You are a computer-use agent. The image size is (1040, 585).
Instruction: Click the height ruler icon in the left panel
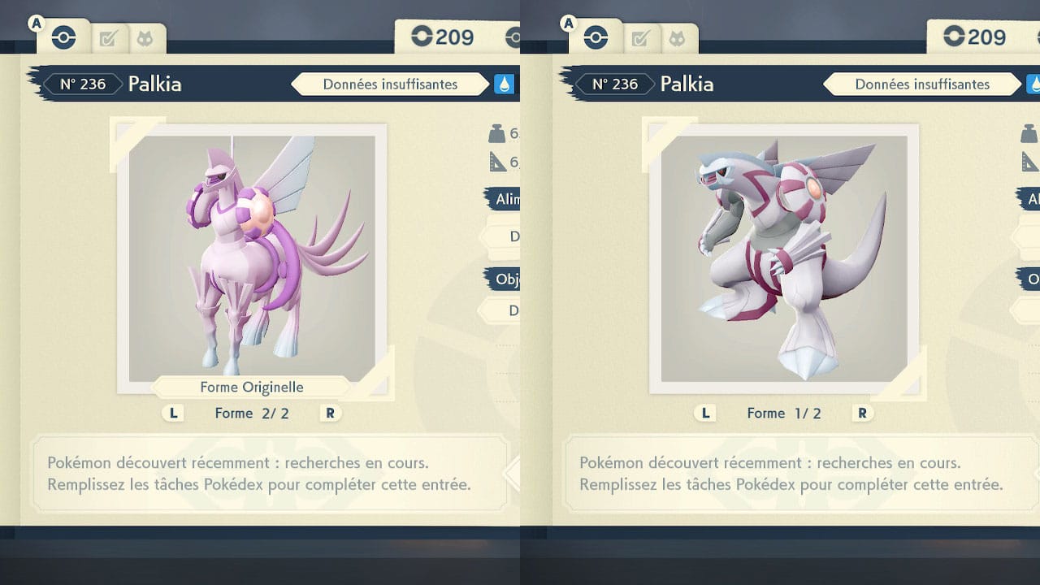pyautogui.click(x=497, y=162)
